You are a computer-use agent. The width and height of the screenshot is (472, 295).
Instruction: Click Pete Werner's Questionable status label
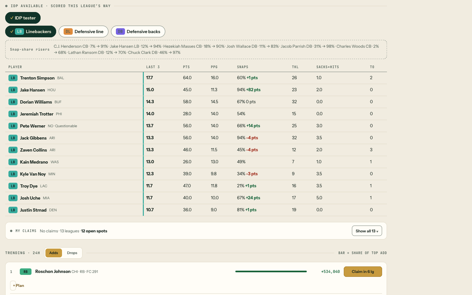pos(66,126)
